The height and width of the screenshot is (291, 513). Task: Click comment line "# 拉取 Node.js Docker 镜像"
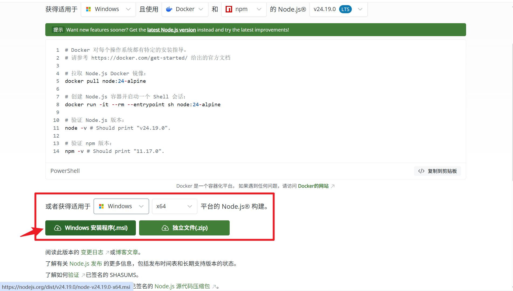pyautogui.click(x=105, y=73)
